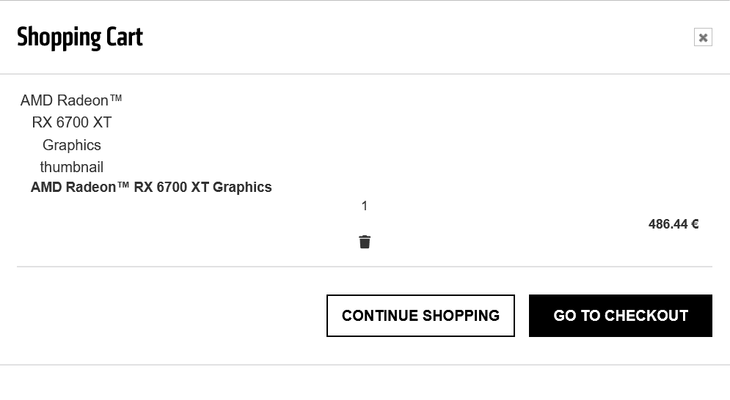This screenshot has width=730, height=400.
Task: Select the item quantity value 1
Action: tap(365, 206)
